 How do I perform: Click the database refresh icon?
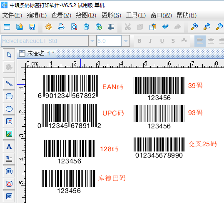coord(99,27)
